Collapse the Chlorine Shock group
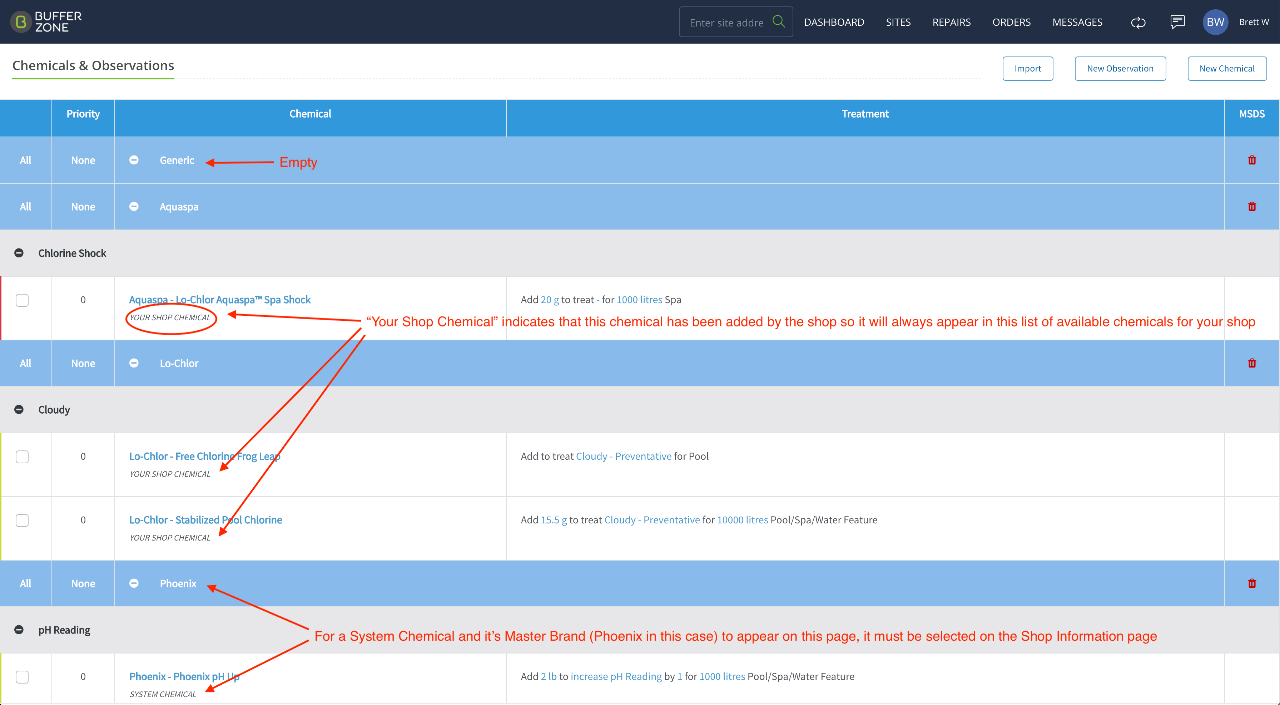Screen dimensions: 1280x705 pos(19,253)
